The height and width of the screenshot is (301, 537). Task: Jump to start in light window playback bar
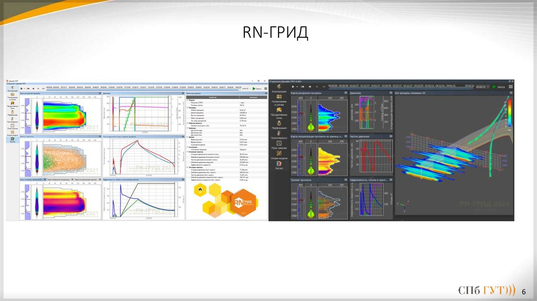point(28,88)
